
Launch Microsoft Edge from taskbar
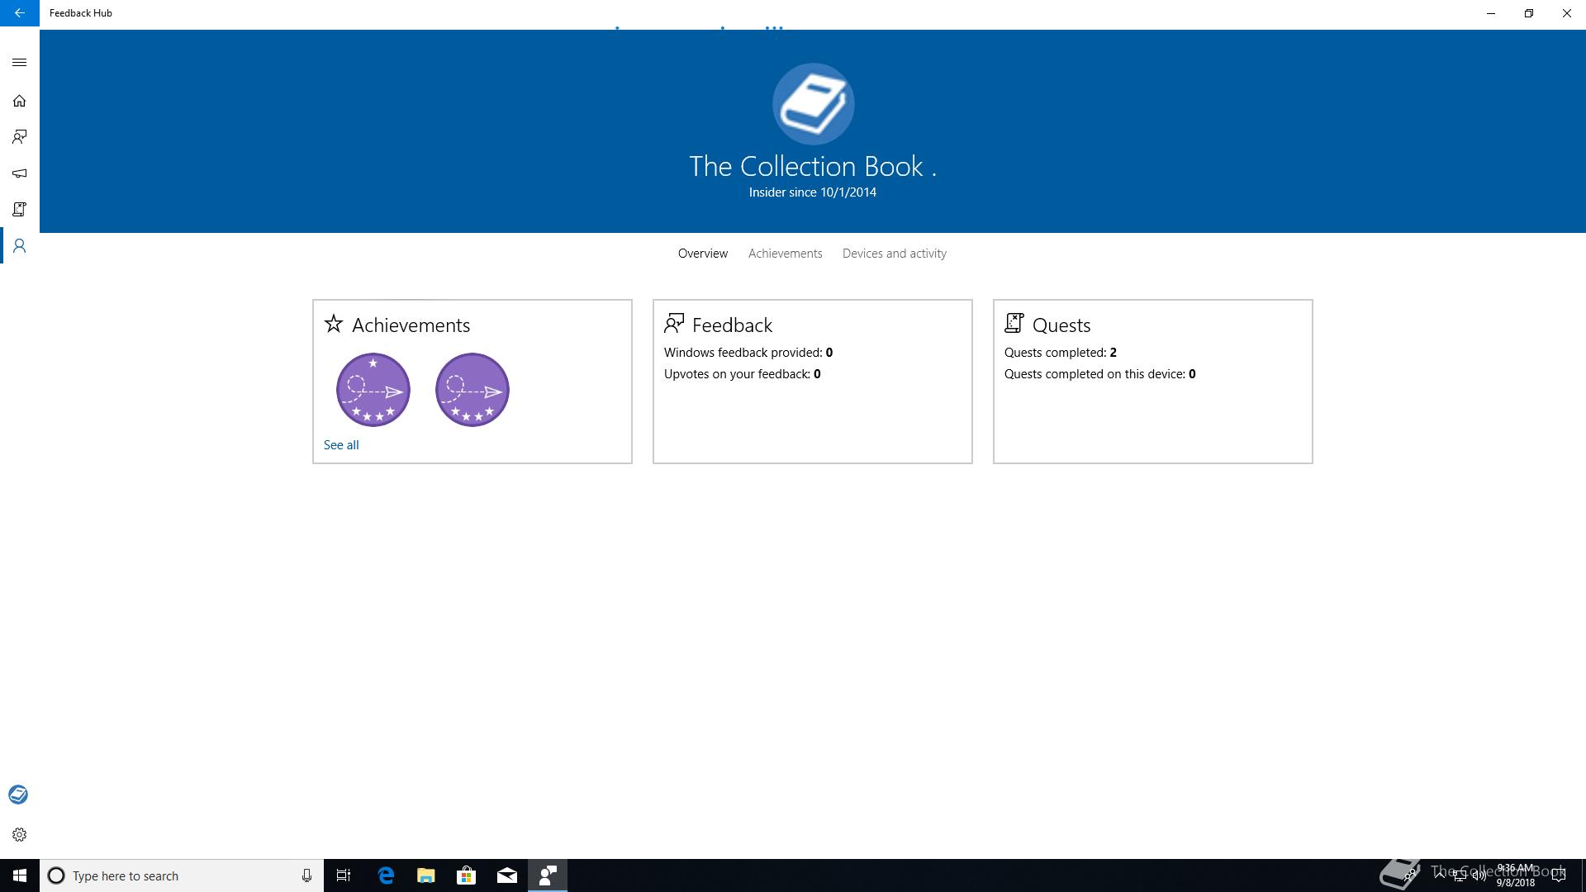386,875
